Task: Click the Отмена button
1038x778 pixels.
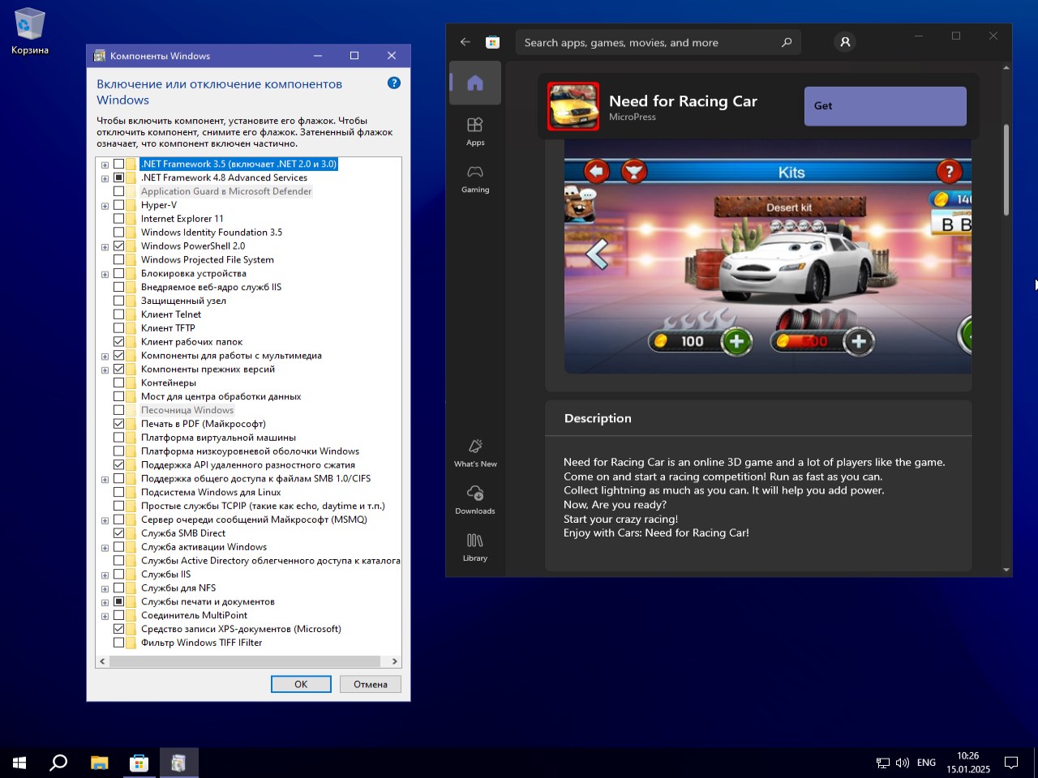Action: (370, 684)
